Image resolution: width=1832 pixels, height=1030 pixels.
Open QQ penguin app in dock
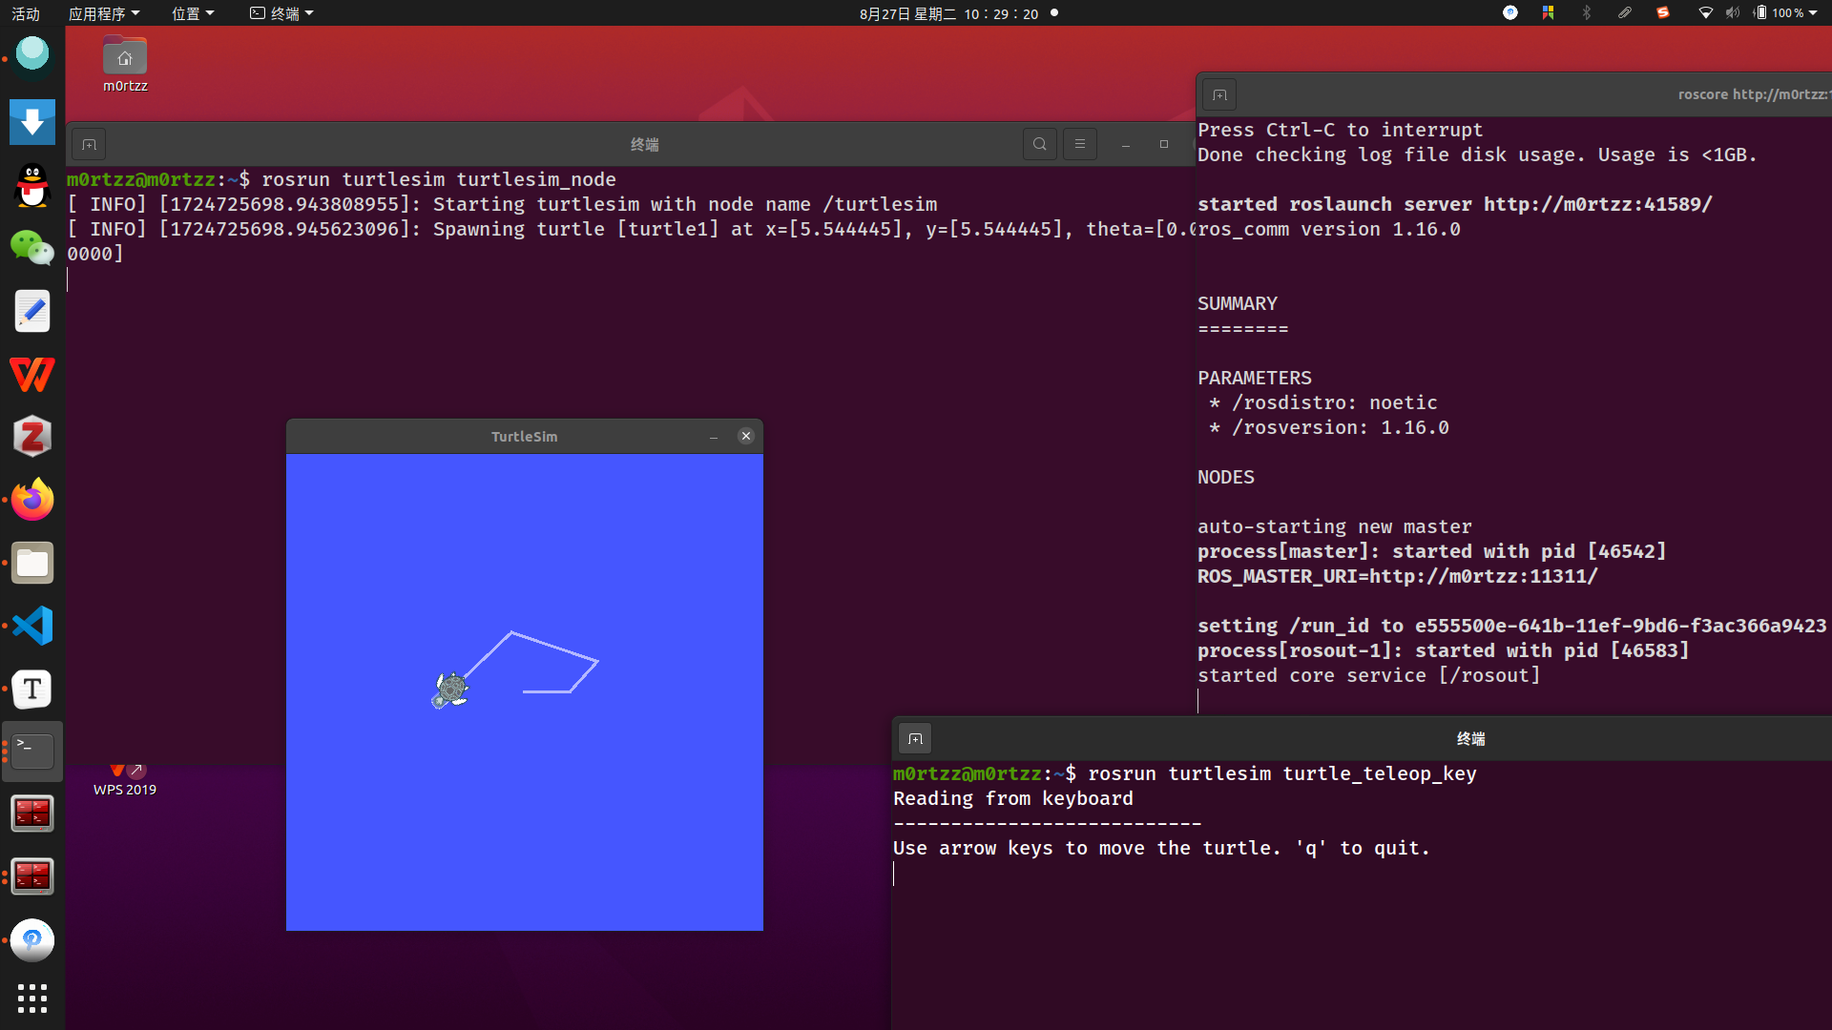pos(32,186)
